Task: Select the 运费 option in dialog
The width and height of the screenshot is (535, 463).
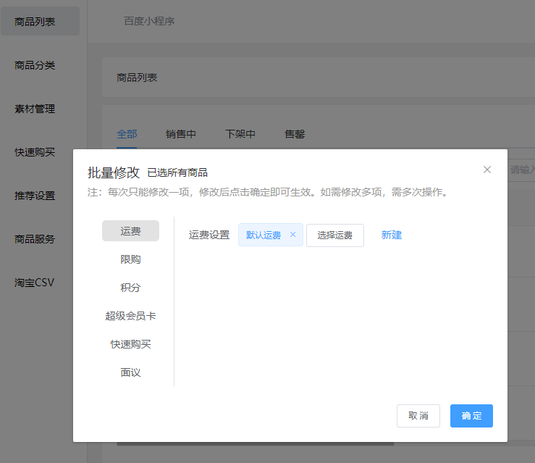Action: point(130,231)
